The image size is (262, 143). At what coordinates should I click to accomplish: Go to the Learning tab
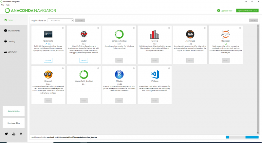tap(11, 41)
